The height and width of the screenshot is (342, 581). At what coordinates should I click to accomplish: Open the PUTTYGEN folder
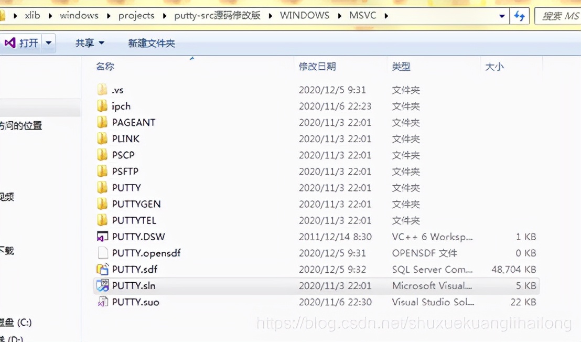136,204
